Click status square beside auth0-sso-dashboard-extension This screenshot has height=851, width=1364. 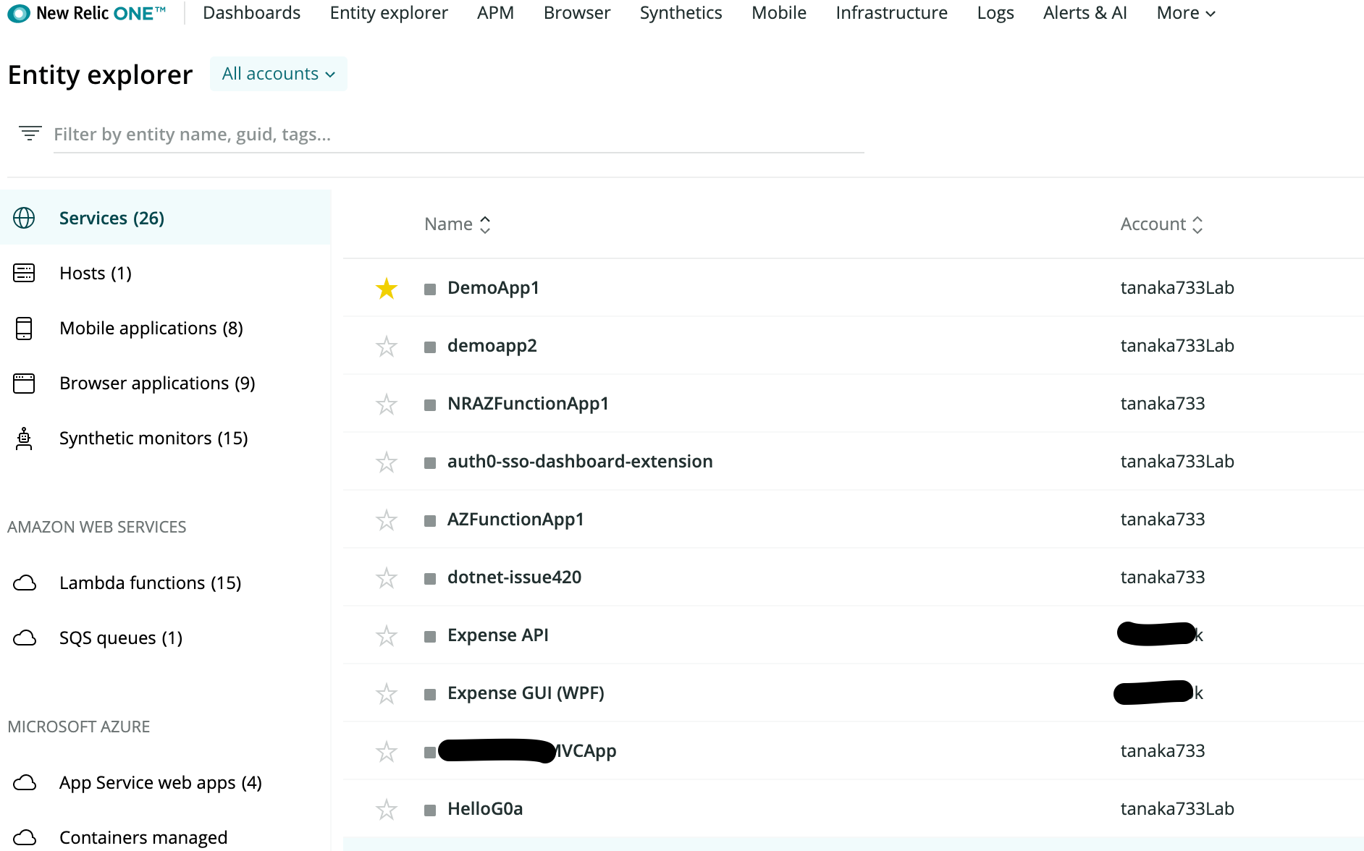pos(430,463)
